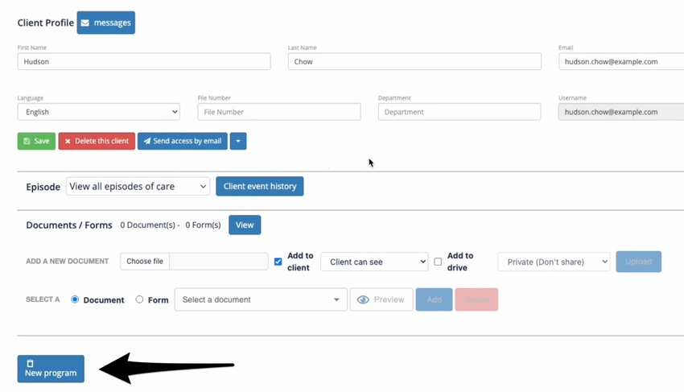
Task: Click View documents and forms button
Action: point(245,225)
